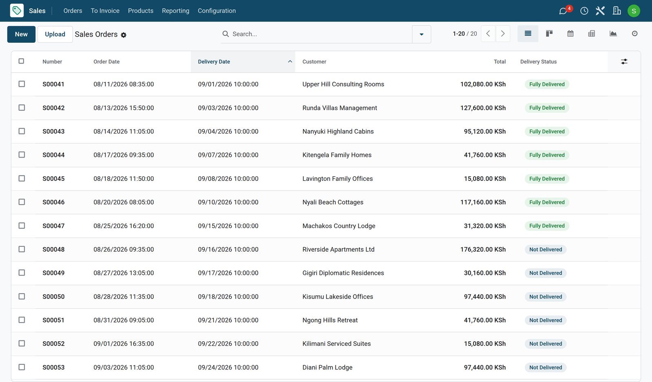
Task: Switch to kanban view
Action: [549, 34]
